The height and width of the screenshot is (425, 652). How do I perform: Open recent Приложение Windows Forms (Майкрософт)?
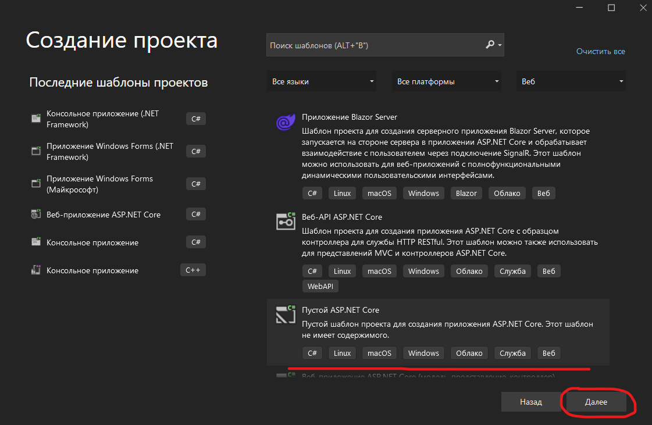[119, 184]
